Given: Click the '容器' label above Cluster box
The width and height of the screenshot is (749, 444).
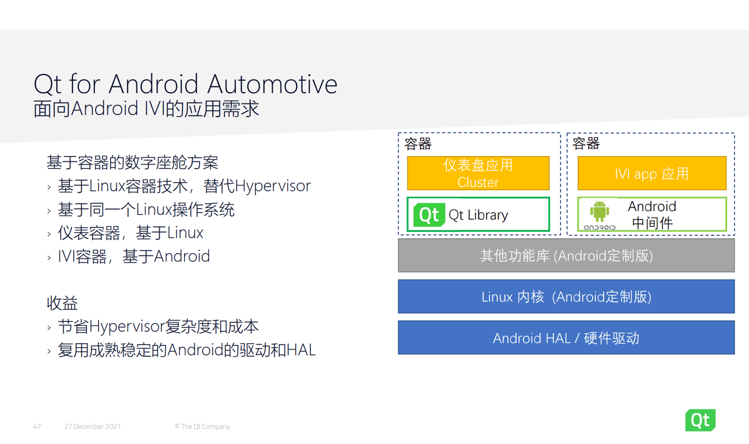Looking at the screenshot, I should (x=418, y=144).
